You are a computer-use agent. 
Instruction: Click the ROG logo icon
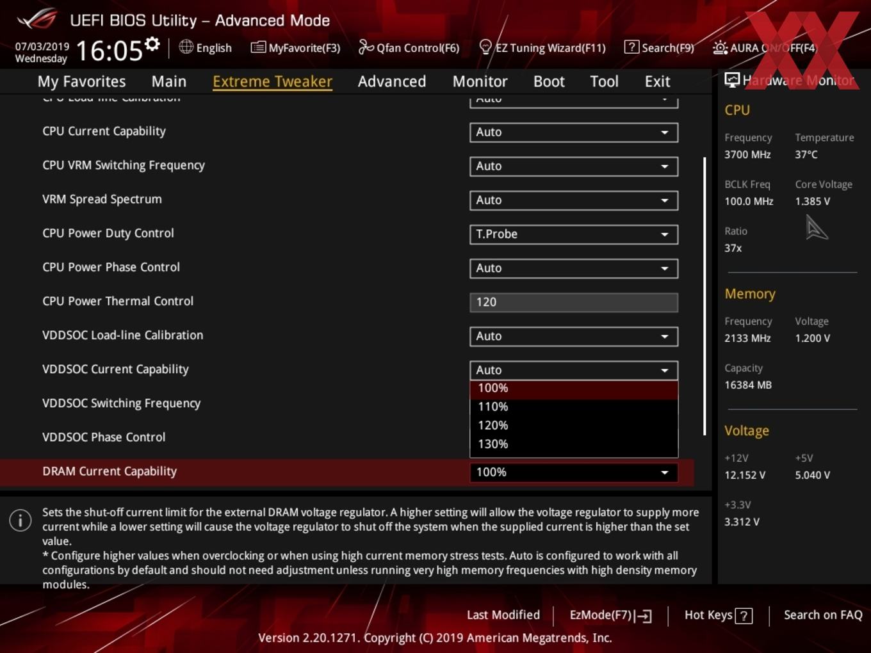click(x=37, y=19)
